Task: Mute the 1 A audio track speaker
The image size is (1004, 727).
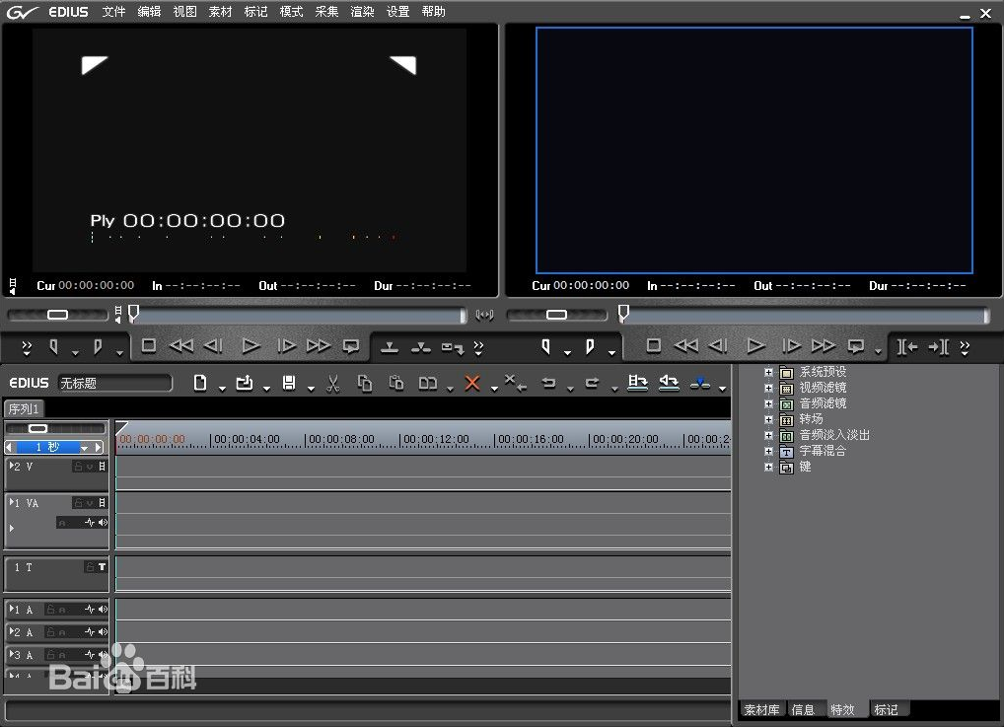Action: [x=103, y=610]
